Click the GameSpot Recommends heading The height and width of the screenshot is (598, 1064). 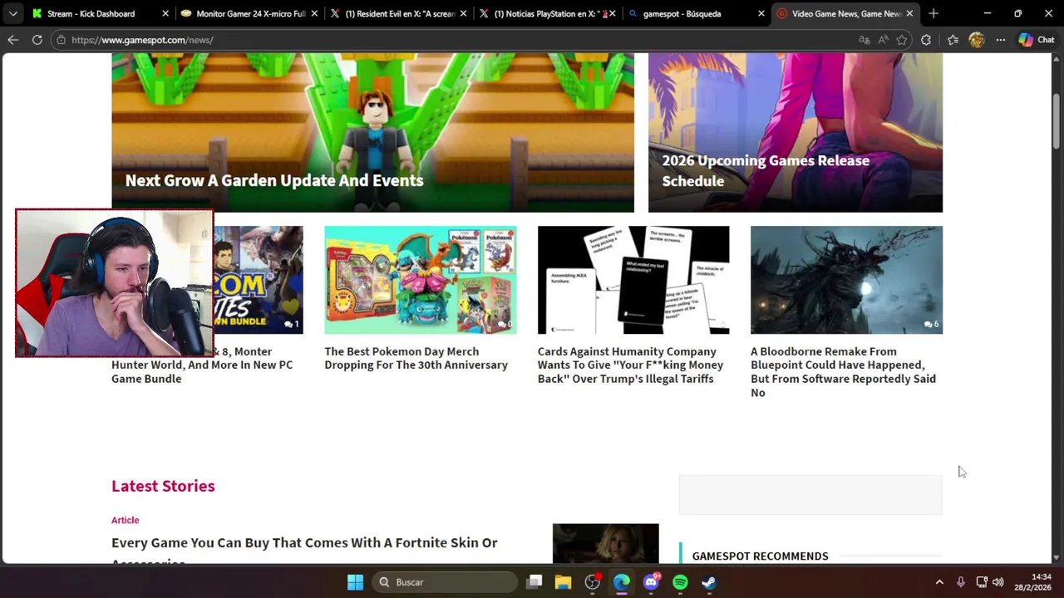(760, 556)
